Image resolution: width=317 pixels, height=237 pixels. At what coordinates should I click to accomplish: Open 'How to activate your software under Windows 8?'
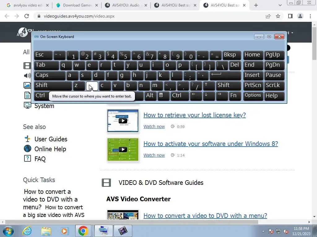pos(211,144)
